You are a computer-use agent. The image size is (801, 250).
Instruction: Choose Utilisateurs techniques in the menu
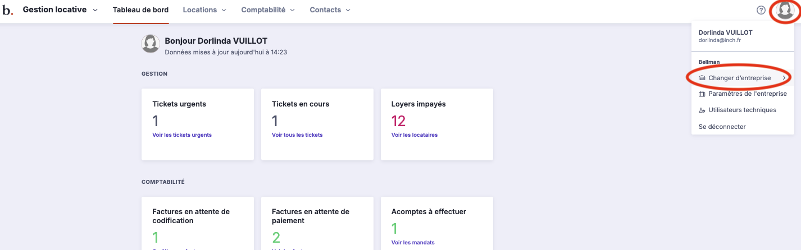(742, 110)
